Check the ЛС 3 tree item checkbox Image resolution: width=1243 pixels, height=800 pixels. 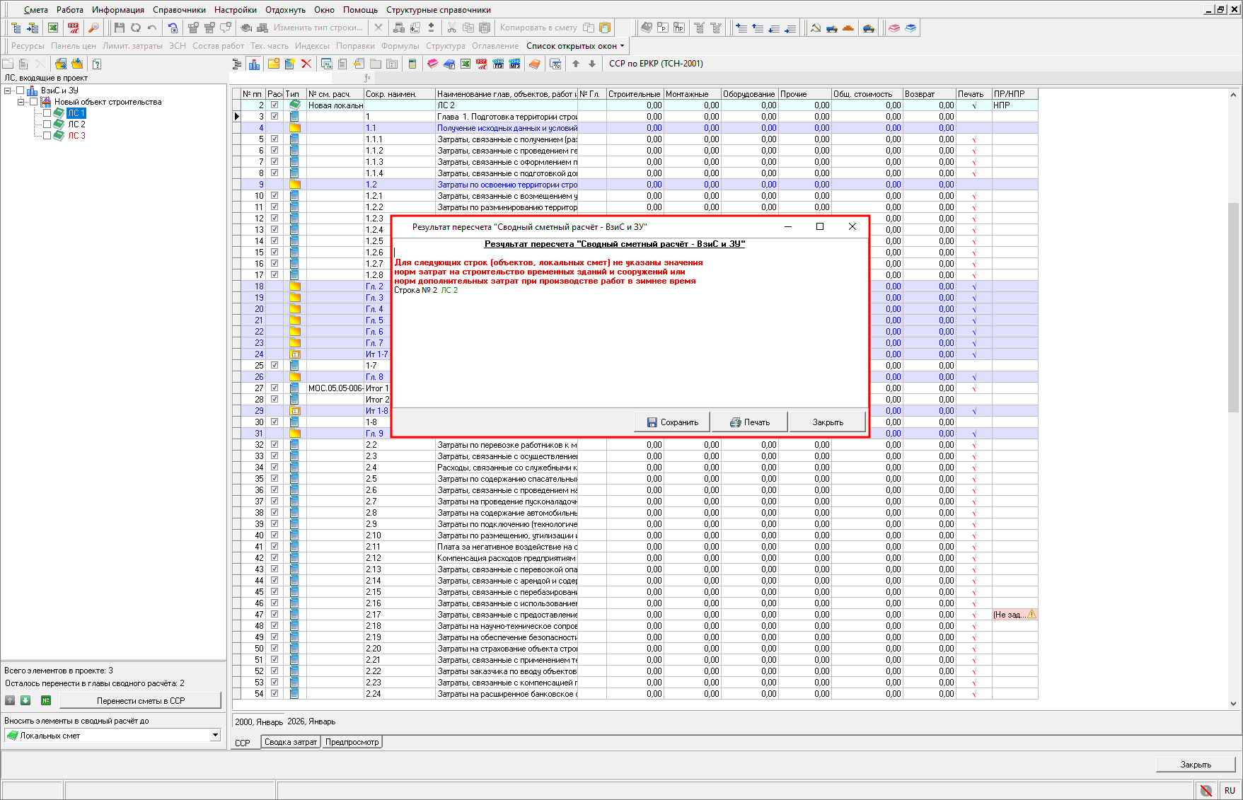47,136
